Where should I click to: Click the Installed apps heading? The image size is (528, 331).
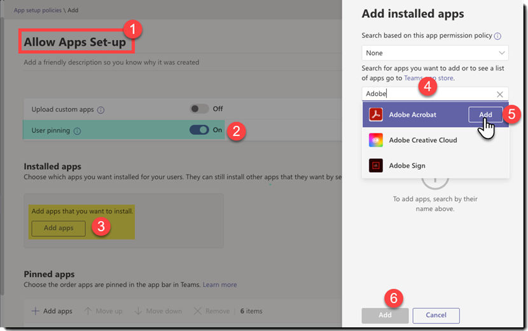[53, 166]
